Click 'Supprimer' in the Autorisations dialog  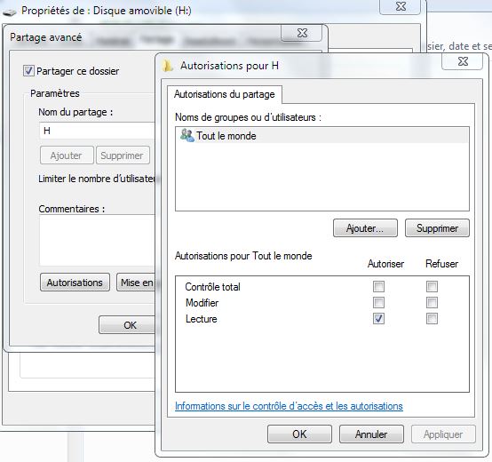[x=437, y=228]
